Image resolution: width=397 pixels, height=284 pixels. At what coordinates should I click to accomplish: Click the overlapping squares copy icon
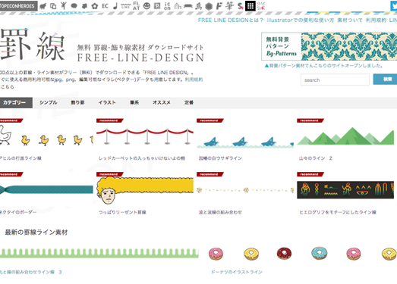coord(53,6)
